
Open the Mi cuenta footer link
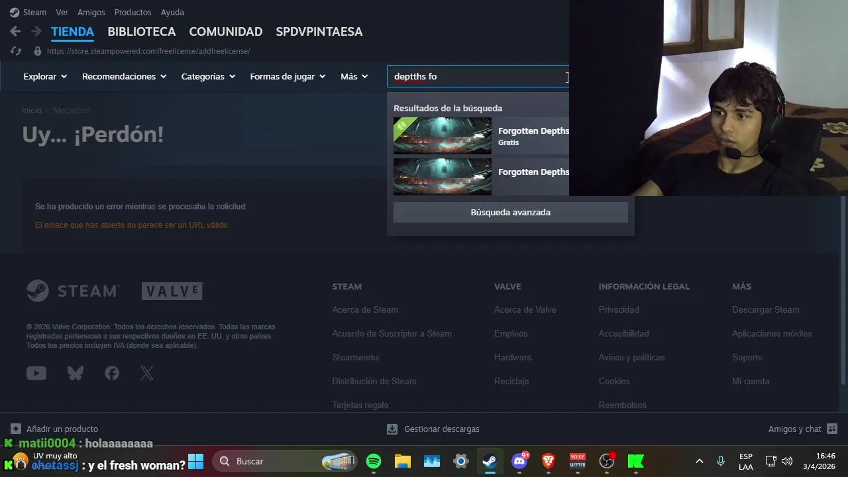point(751,381)
